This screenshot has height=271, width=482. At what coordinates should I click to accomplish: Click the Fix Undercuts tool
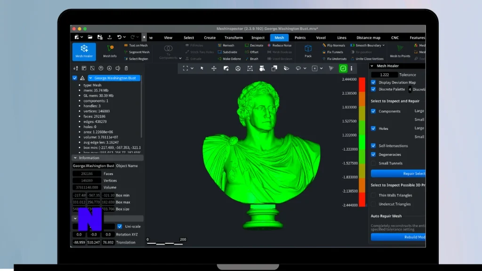[x=335, y=59]
